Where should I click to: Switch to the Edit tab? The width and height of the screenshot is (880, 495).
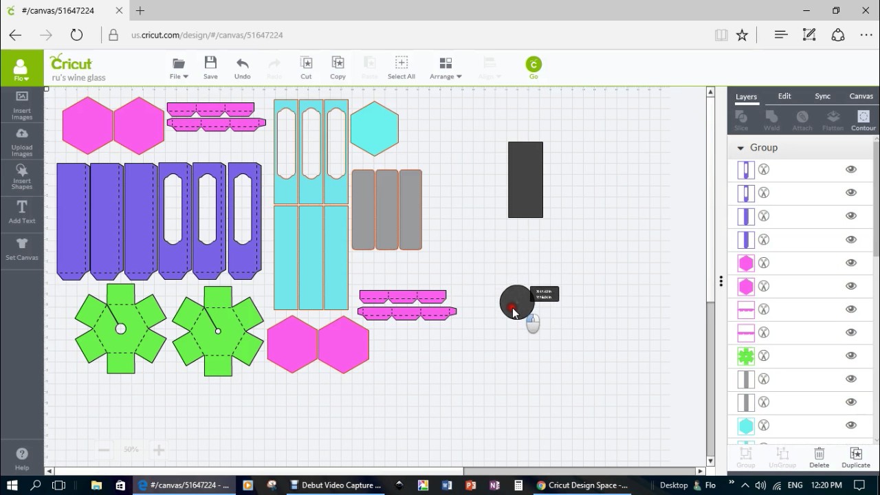tap(784, 96)
